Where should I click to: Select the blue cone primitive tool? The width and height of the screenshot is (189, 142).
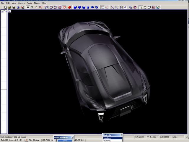click(88, 7)
